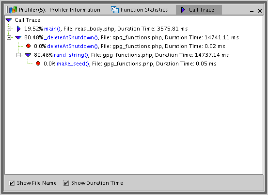Open the make_seed() function link
Screen dimensions: 268x195
[73, 64]
